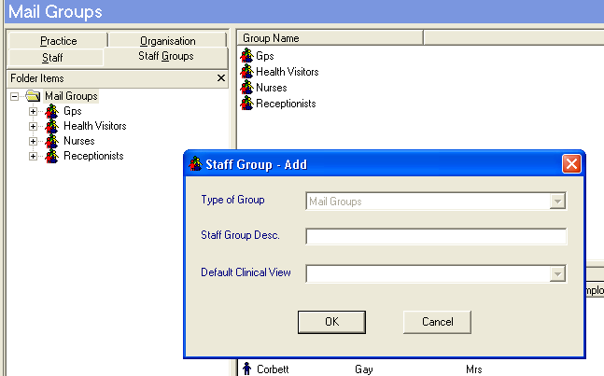Screen dimensions: 604x376
Task: Open the Default Clinical View dropdown
Action: 558,273
